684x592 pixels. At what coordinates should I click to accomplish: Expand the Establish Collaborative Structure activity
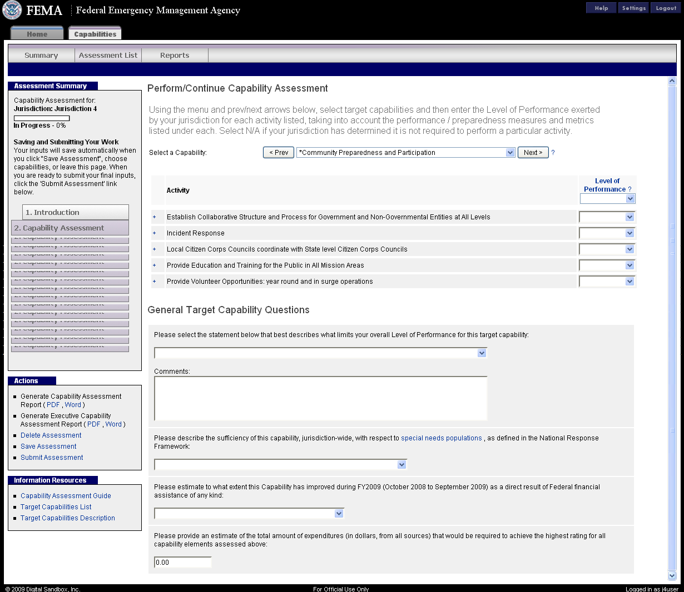click(155, 217)
